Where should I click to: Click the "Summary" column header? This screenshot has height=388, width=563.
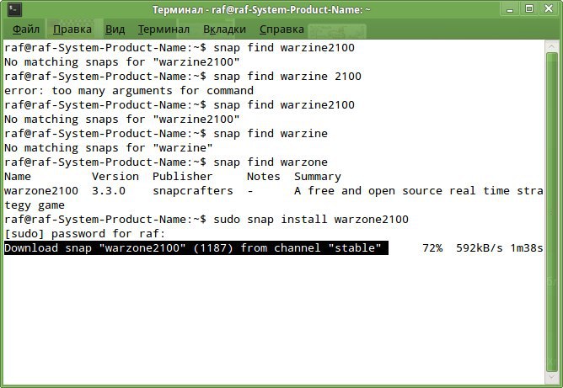tap(318, 177)
